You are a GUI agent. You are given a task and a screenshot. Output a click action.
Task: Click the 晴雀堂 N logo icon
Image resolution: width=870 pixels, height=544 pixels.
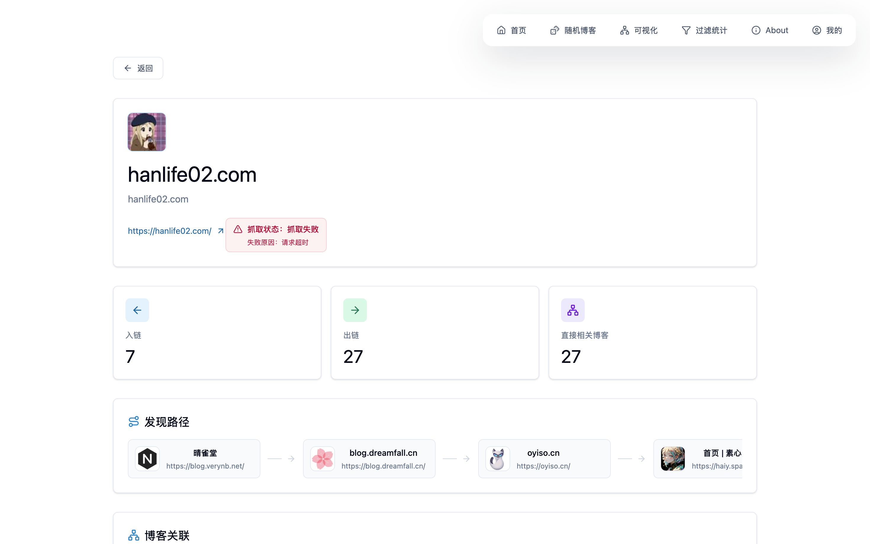click(x=147, y=459)
